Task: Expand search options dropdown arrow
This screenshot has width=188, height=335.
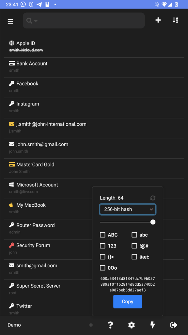Action: pos(36,21)
